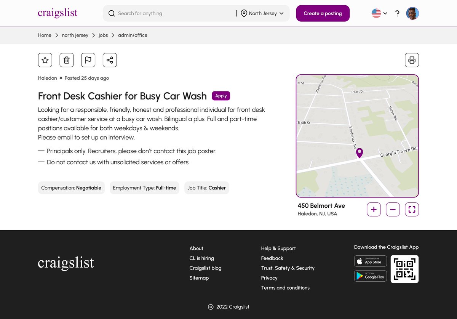Click Georgia Tavern Rd label on map
457x319 pixels.
pyautogui.click(x=398, y=152)
